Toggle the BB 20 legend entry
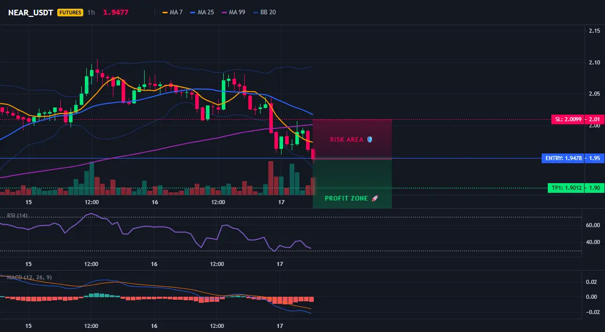 tap(264, 12)
